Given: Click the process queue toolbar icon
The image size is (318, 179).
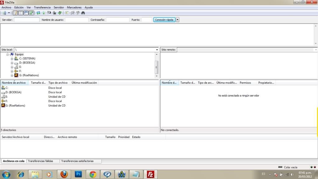Looking at the screenshot, I should pyautogui.click(x=44, y=13).
